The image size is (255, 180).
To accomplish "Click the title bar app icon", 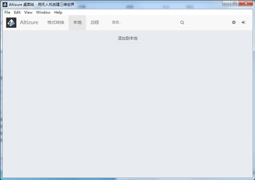I will 5,5.
